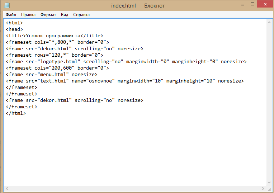Open the Формат menu

[x=48, y=15]
